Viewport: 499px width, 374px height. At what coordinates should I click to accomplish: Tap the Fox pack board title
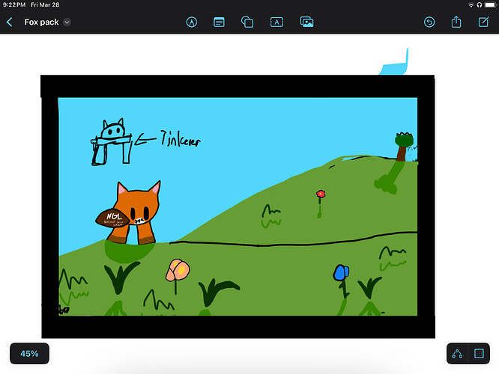[41, 22]
